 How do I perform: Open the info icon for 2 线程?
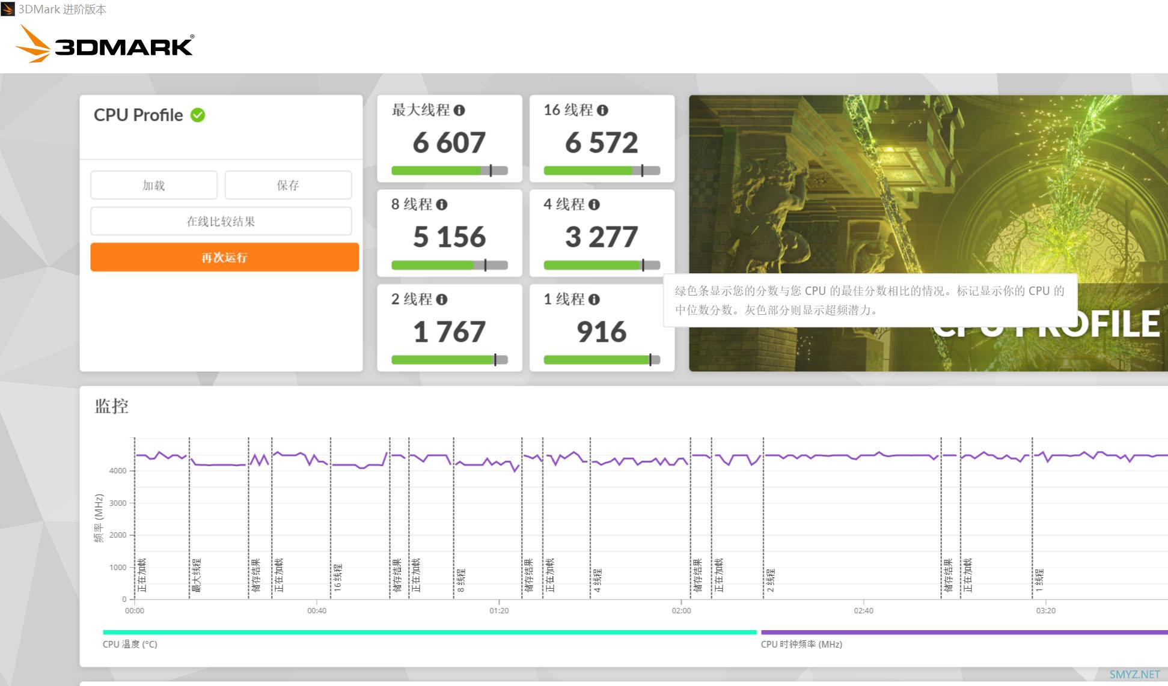tap(442, 300)
